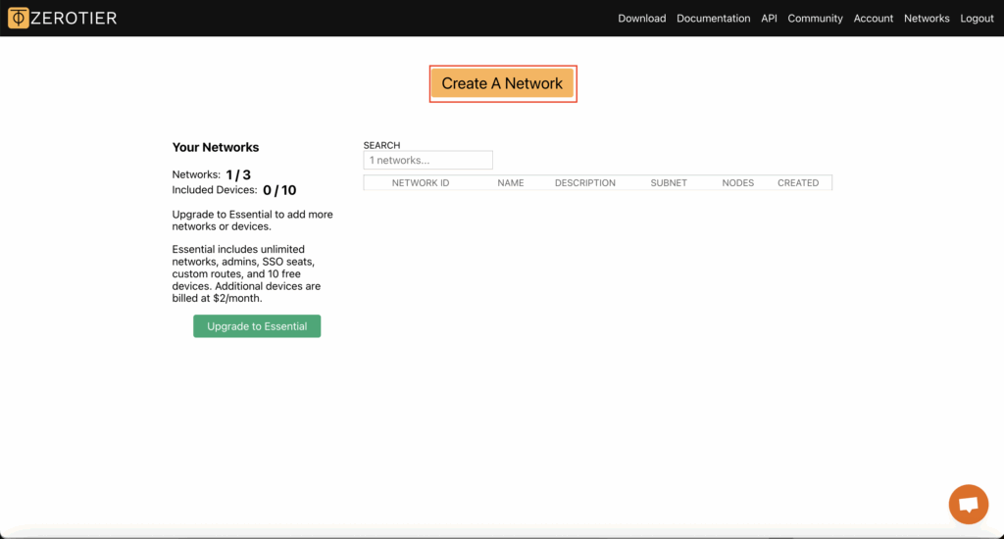Viewport: 1004px width, 539px height.
Task: Open the chat support bubble
Action: pos(968,504)
